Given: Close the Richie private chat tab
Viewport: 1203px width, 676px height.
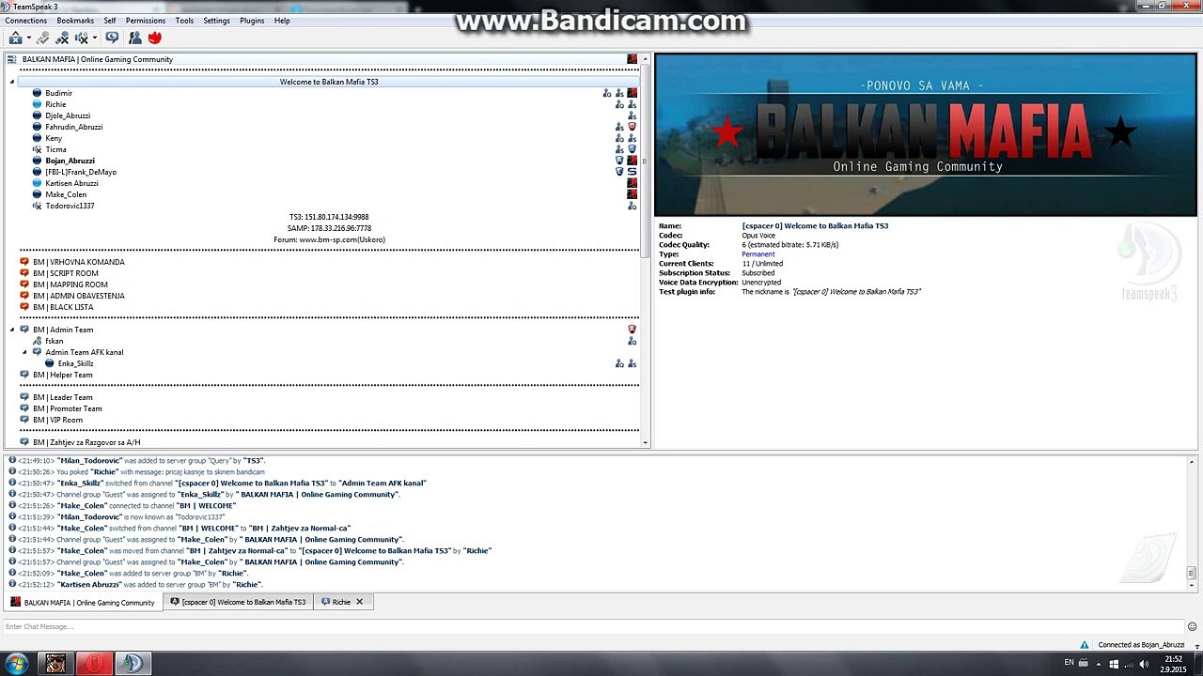Looking at the screenshot, I should (x=359, y=602).
